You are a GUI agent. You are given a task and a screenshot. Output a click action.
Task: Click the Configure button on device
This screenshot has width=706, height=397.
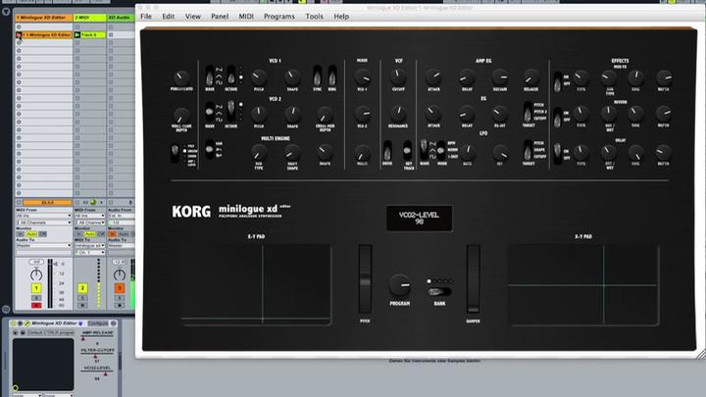click(98, 323)
